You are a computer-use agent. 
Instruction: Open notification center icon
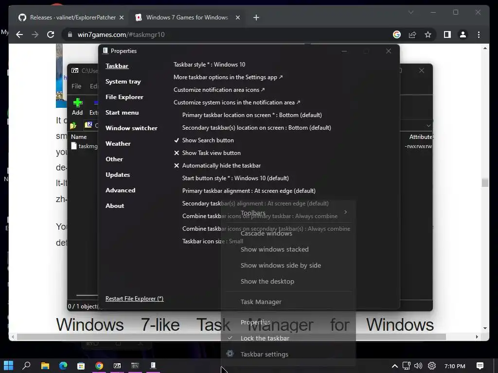(x=480, y=366)
